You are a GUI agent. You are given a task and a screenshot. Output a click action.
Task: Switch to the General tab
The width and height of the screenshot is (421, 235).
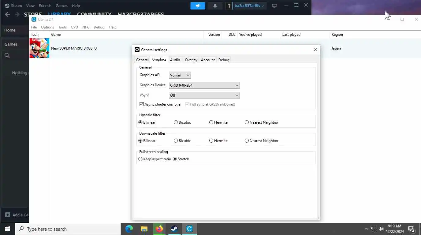coord(142,60)
